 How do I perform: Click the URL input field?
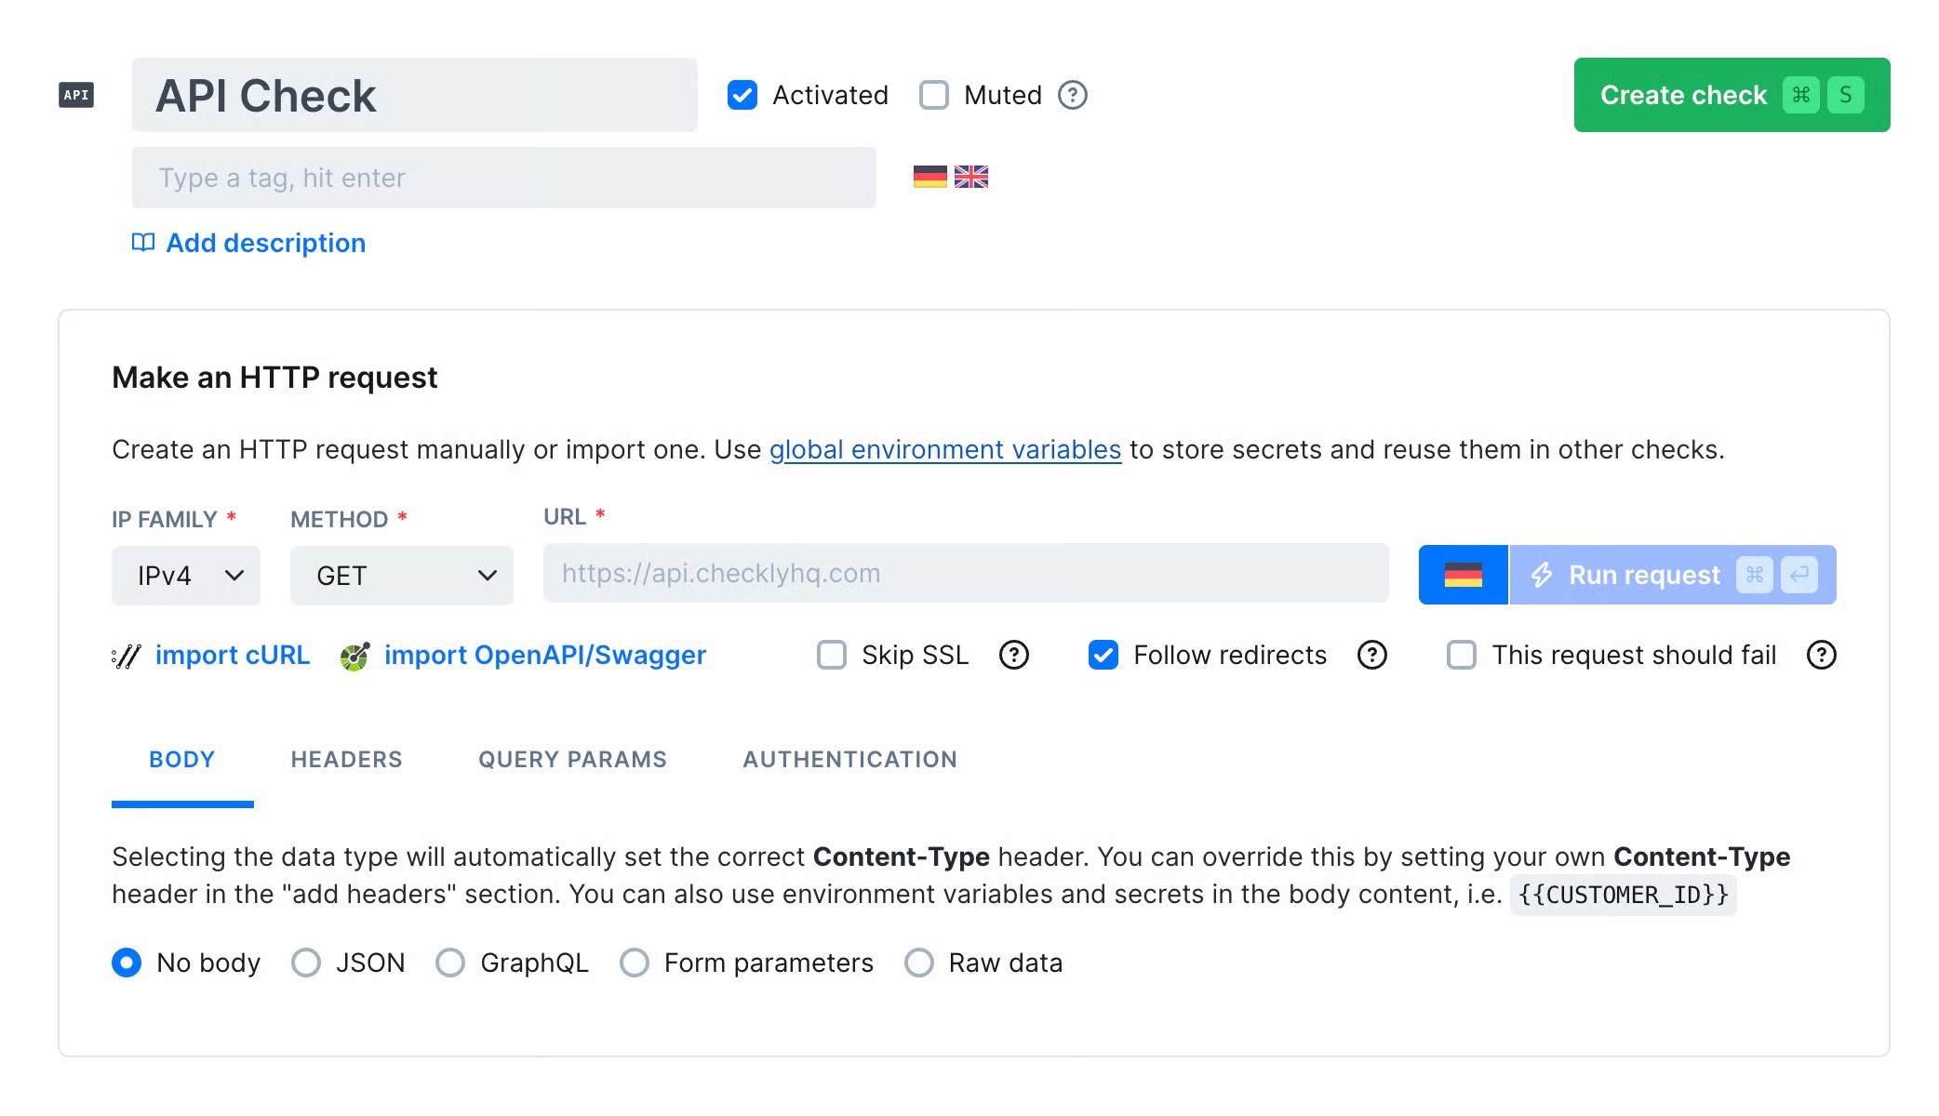click(x=966, y=574)
